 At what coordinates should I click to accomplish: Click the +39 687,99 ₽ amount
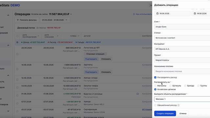point(73,102)
